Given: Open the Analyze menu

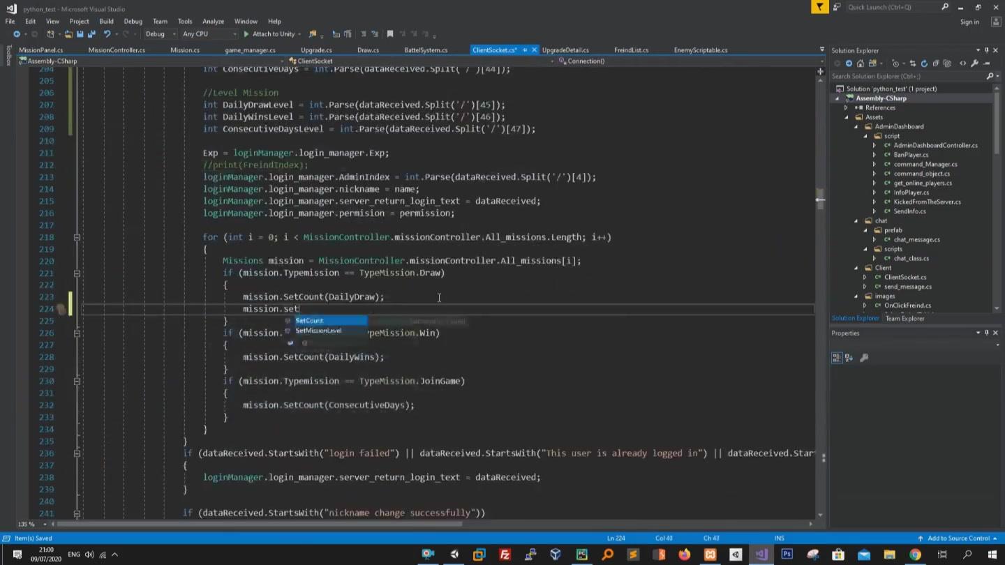Looking at the screenshot, I should [213, 22].
